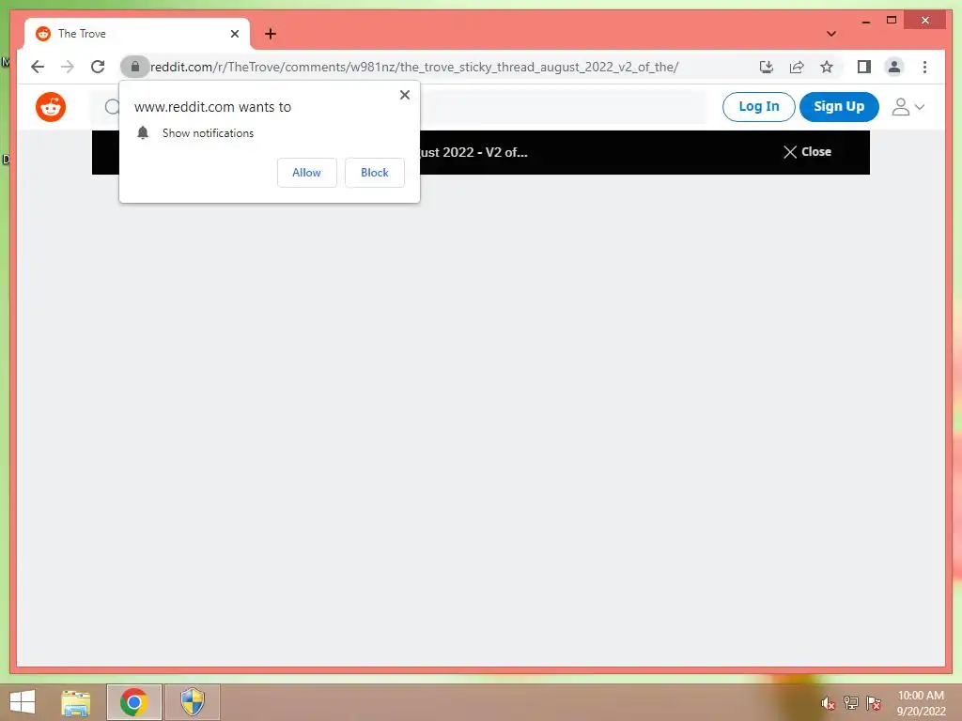This screenshot has width=962, height=721.
Task: Open File Explorer from the taskbar
Action: [x=75, y=702]
